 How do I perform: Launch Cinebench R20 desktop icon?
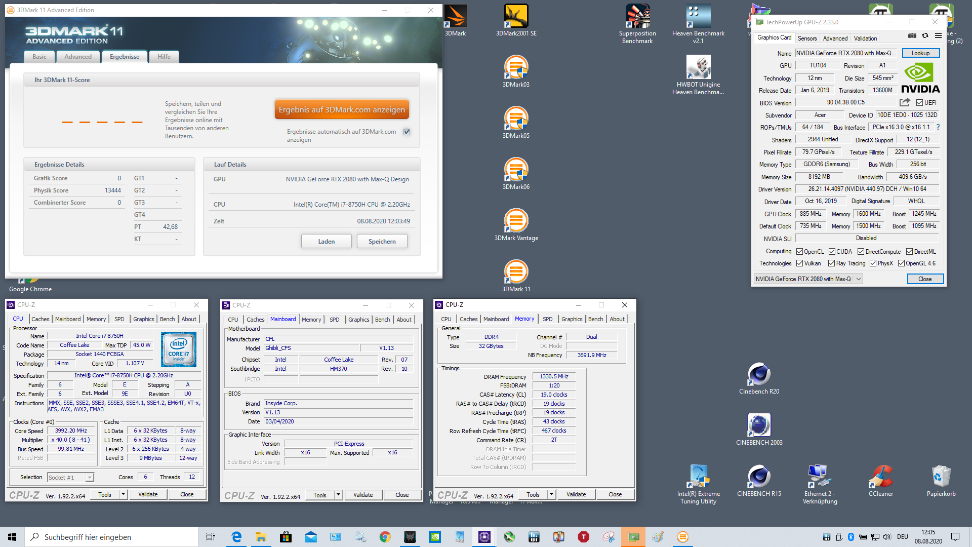coord(759,378)
